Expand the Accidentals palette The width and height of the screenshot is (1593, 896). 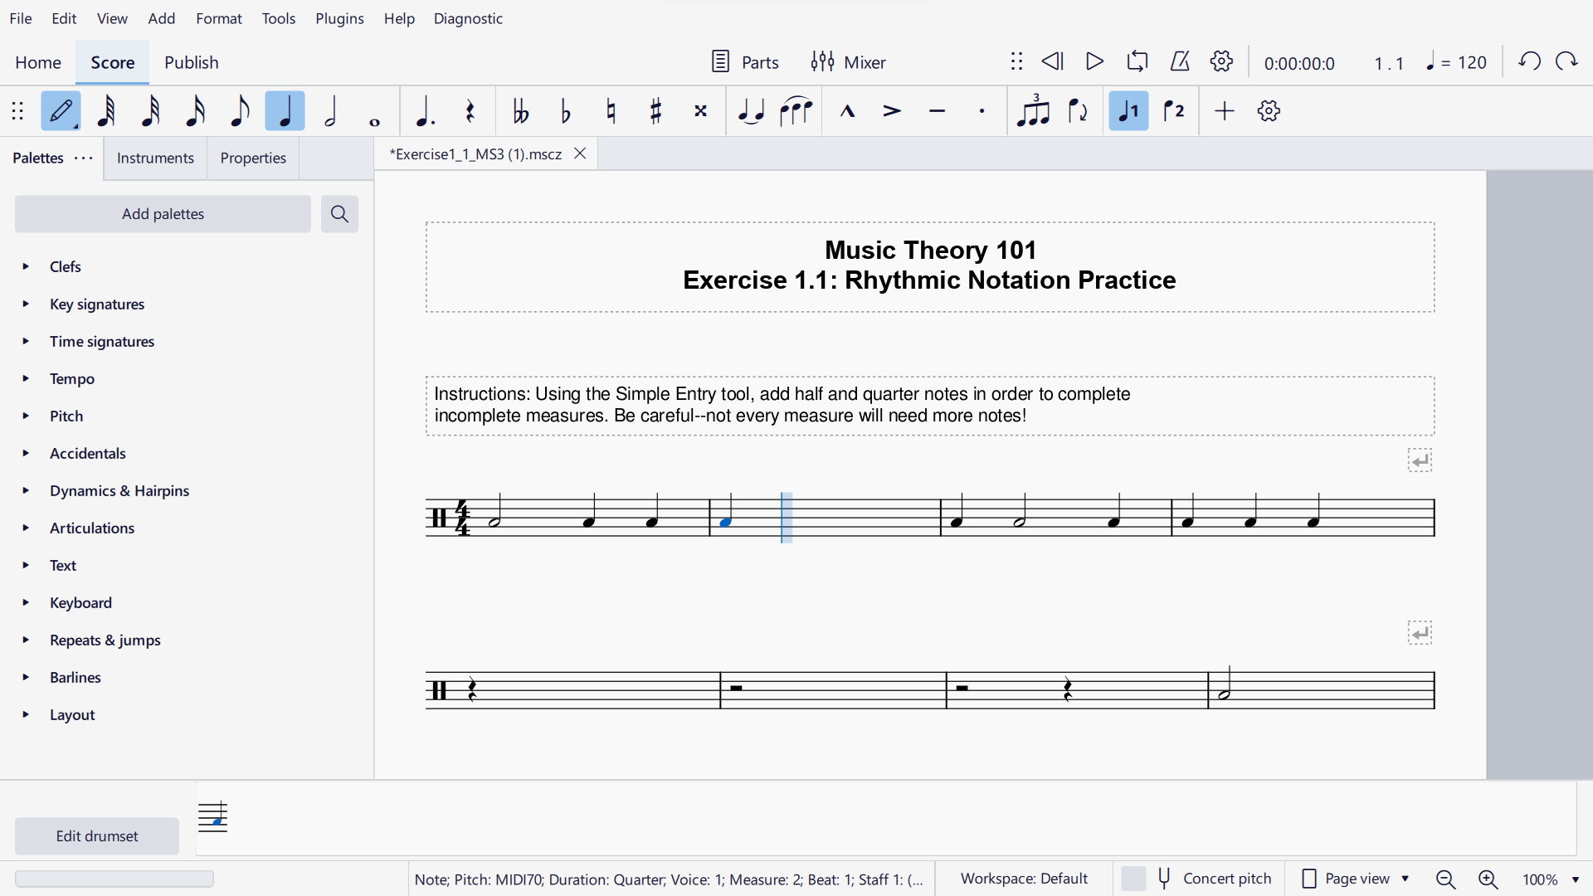pyautogui.click(x=26, y=453)
